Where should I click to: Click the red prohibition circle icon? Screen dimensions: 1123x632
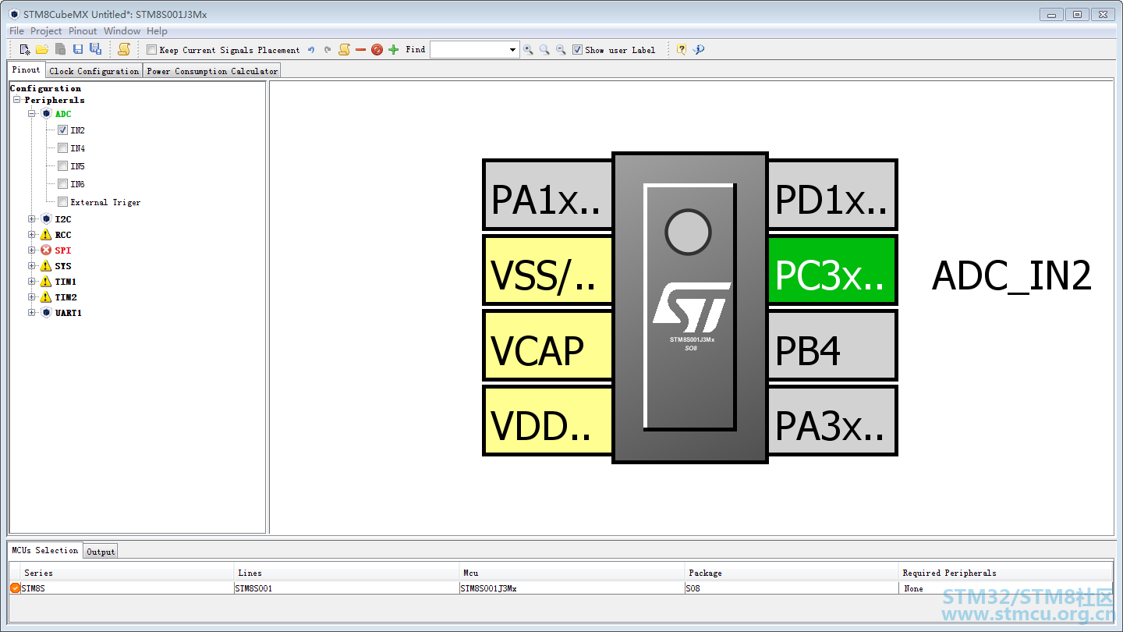[377, 49]
